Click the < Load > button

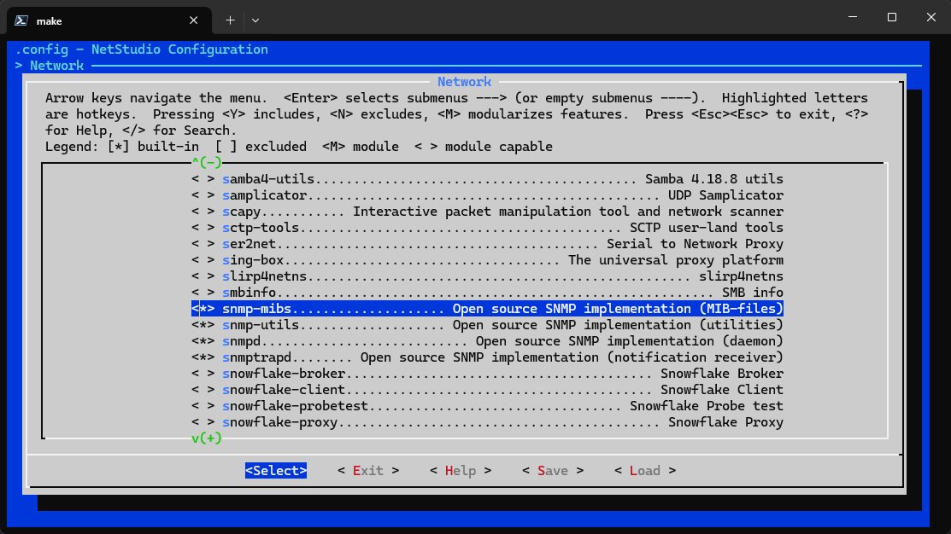tap(644, 471)
